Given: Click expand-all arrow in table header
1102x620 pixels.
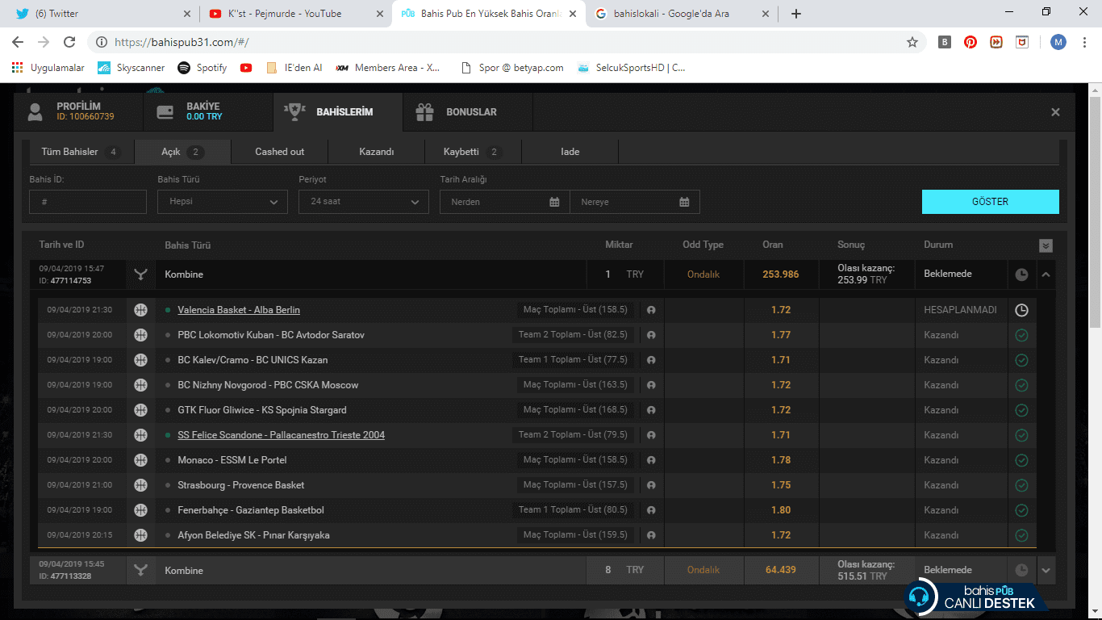Looking at the screenshot, I should coord(1046,245).
